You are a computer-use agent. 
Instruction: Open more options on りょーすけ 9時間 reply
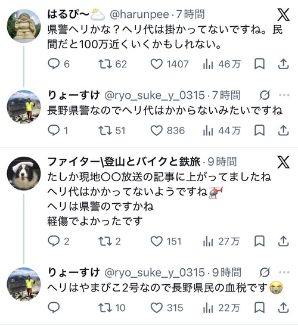(x=284, y=272)
